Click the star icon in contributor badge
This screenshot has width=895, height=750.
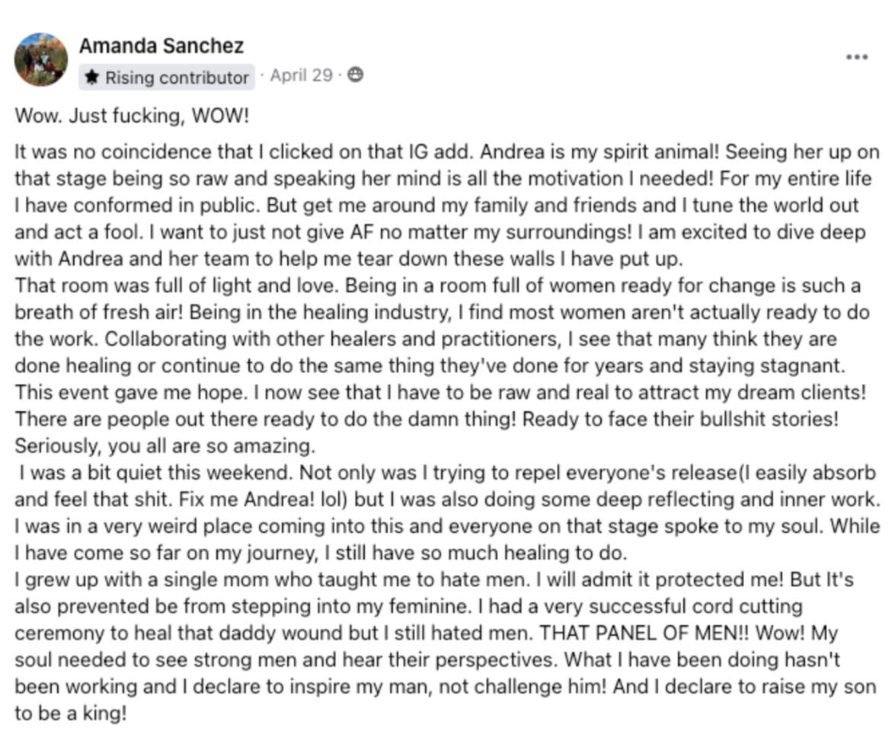click(92, 77)
